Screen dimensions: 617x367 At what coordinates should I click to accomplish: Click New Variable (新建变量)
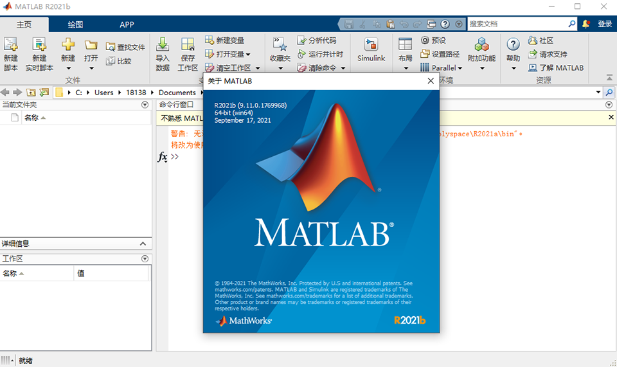(225, 40)
